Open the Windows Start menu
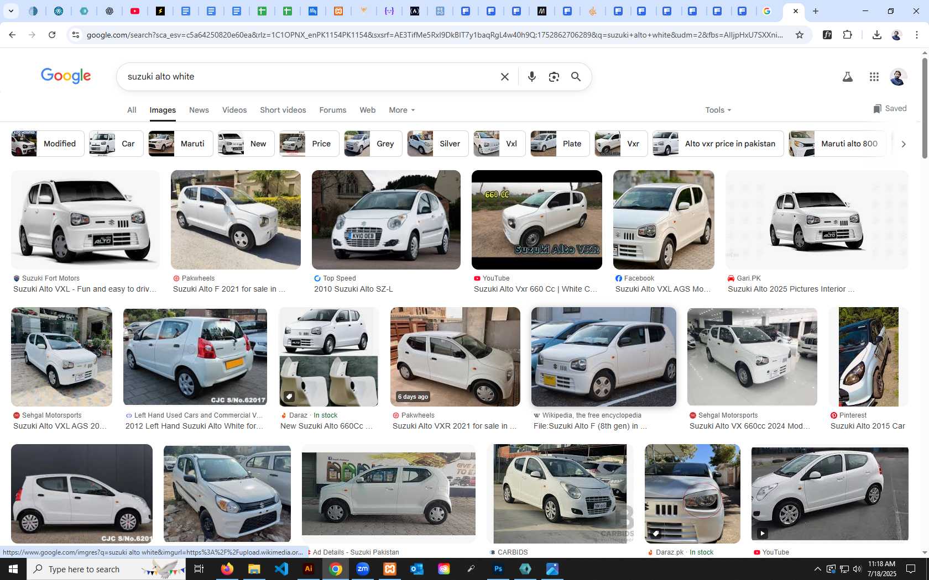 (x=13, y=569)
